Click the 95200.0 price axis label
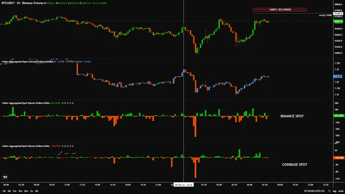Screen dimensions: 345x194 click(x=338, y=47)
